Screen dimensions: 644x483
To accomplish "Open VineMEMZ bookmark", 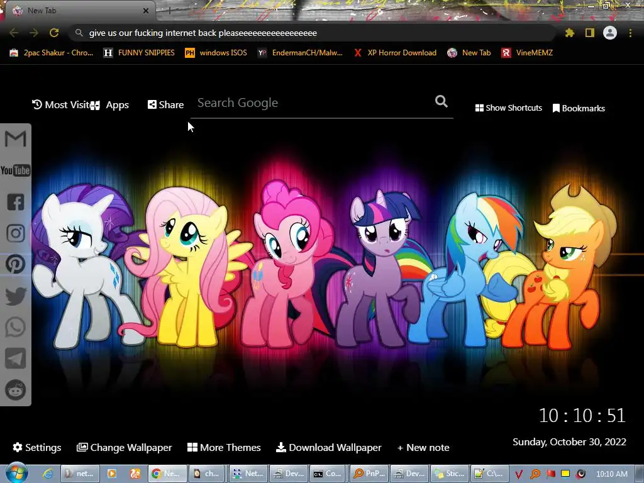I will pyautogui.click(x=528, y=53).
